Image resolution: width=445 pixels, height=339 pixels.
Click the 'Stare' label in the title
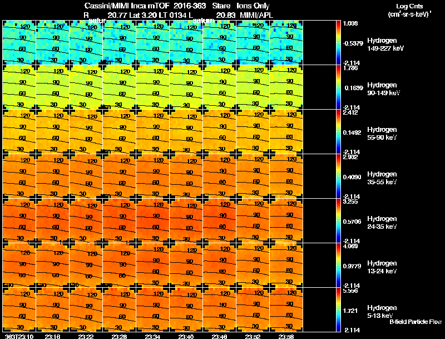[x=221, y=6]
